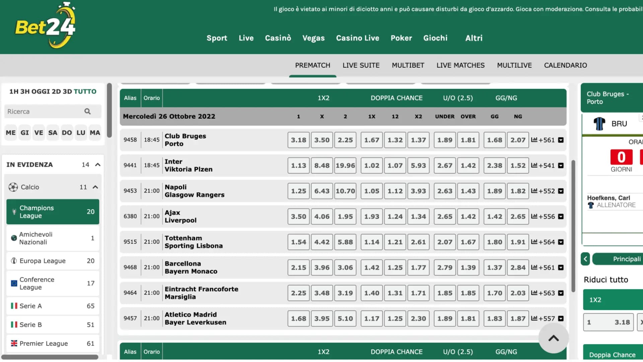Expand additional markets for Inter - Viktoria Plzen
Screen dimensions: 643x362
coord(561,165)
